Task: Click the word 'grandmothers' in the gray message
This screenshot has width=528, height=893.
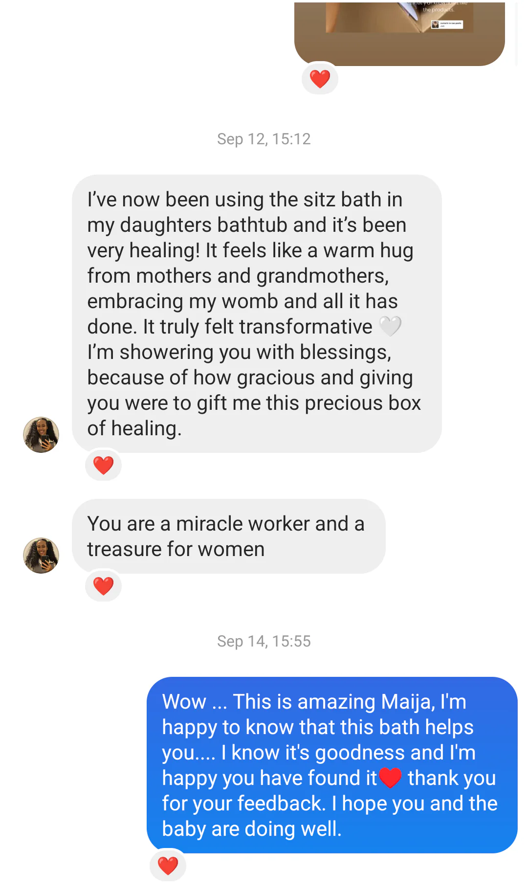Action: (322, 276)
